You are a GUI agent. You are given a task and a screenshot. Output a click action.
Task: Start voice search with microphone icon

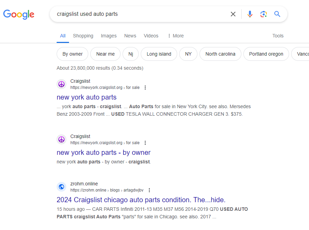(x=250, y=14)
